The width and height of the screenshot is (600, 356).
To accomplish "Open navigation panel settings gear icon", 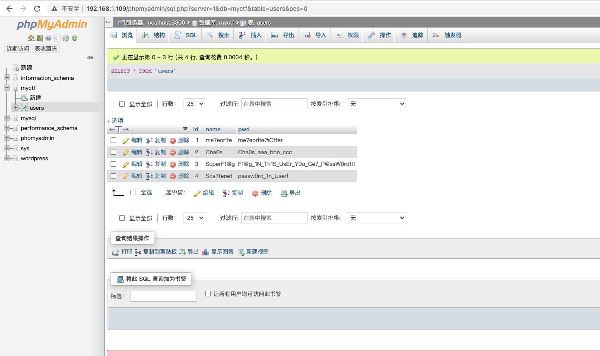I will 66,38.
